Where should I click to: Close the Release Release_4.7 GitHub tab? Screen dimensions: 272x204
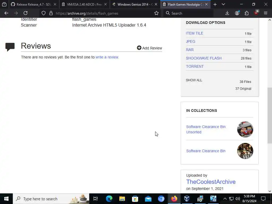click(x=55, y=4)
